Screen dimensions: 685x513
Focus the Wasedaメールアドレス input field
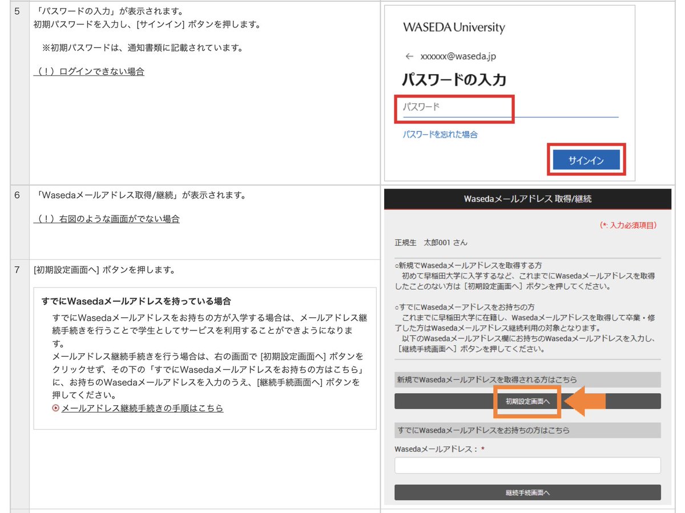coord(527,465)
